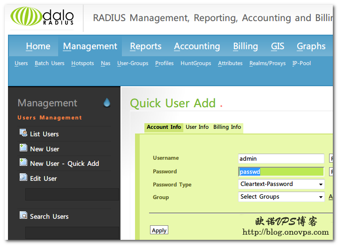Focus the Password input field
Screen dimensions: 338x245
click(x=281, y=172)
